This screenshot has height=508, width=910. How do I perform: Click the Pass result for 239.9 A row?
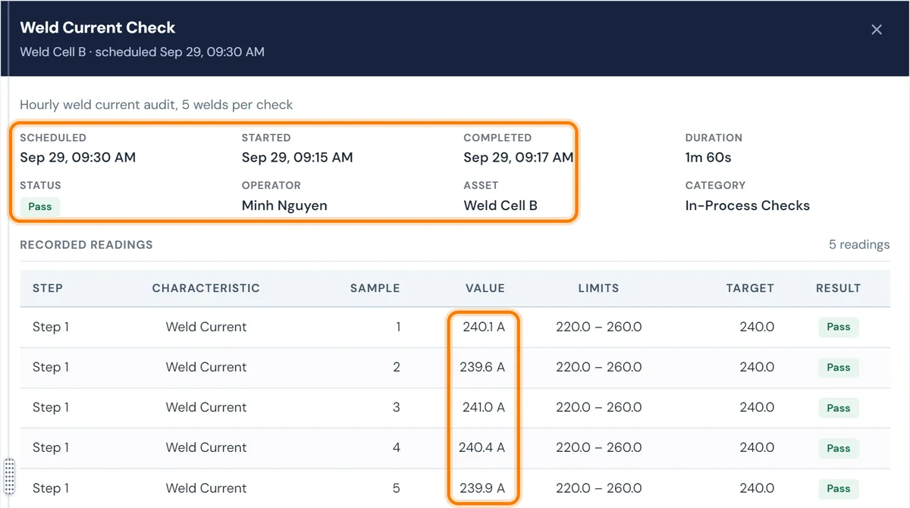(x=839, y=488)
